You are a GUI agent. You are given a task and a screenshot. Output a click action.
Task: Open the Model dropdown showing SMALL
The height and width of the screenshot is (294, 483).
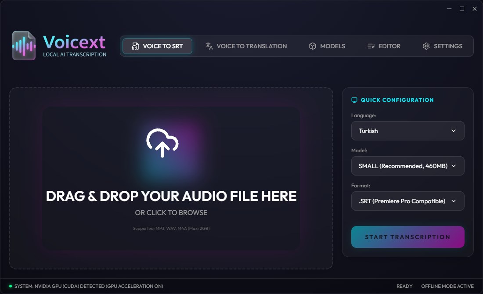click(x=407, y=166)
